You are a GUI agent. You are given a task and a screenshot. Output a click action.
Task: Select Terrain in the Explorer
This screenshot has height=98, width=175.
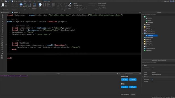tap(149, 21)
